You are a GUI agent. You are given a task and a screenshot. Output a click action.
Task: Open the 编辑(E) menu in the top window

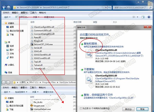tap(15, 13)
